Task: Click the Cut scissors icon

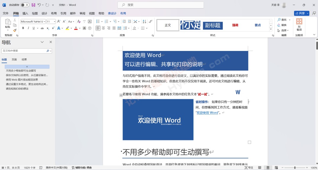Action: pos(15,20)
